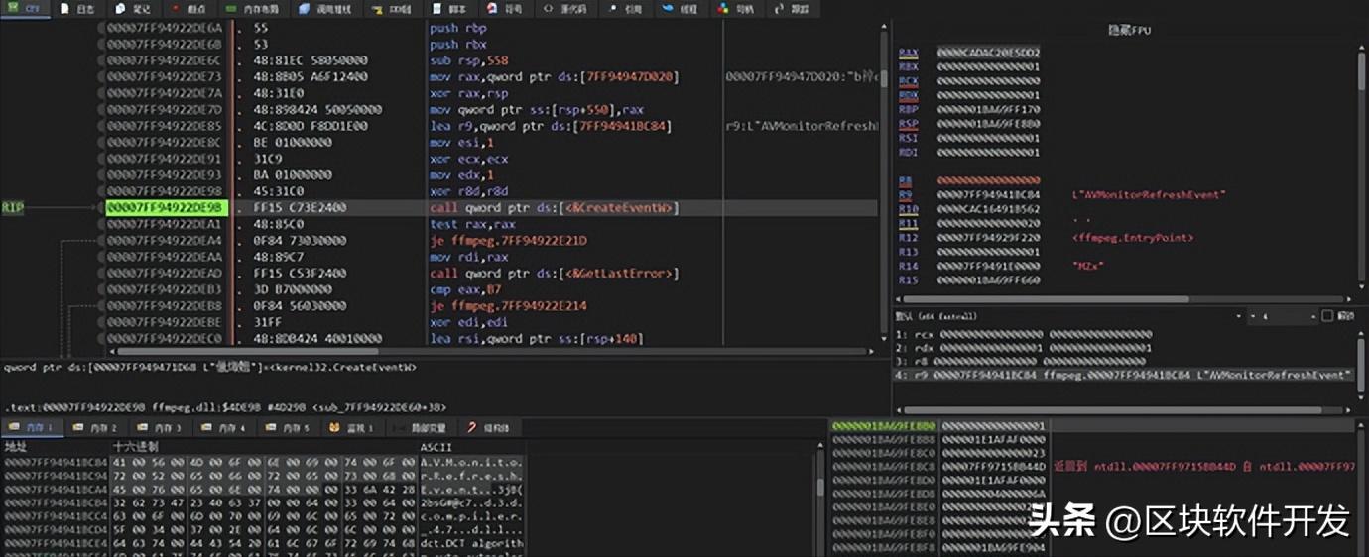This screenshot has width=1369, height=557.
Task: Open the 结构体 struct tab
Action: click(488, 428)
